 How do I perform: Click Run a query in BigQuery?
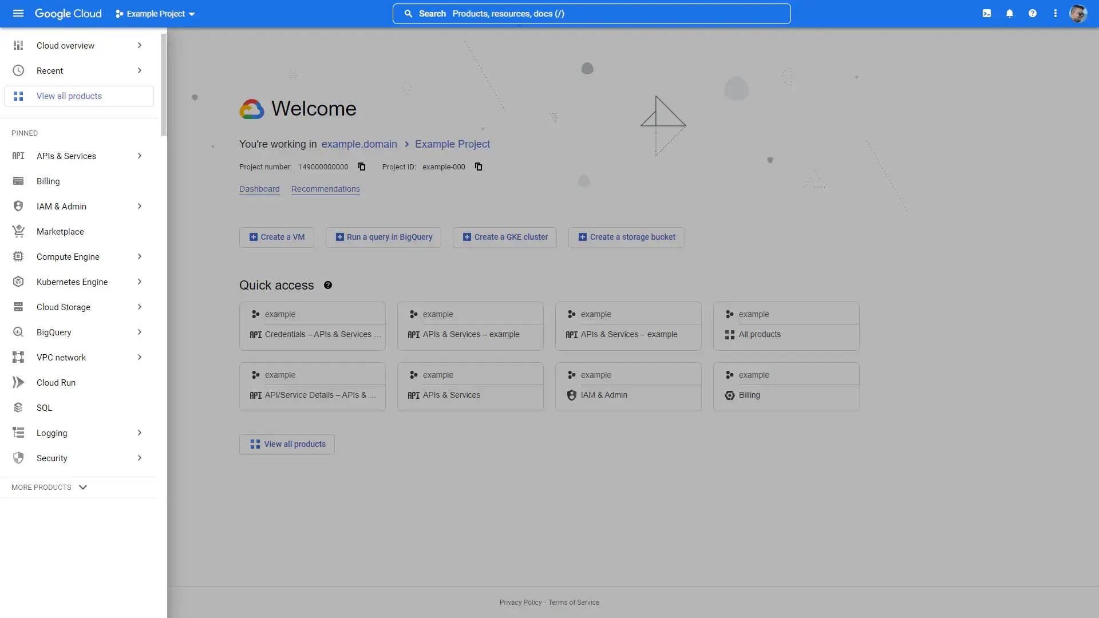tap(384, 237)
